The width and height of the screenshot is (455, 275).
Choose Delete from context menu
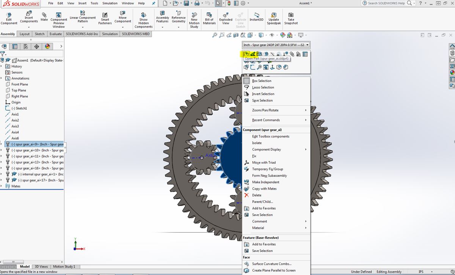(276, 195)
